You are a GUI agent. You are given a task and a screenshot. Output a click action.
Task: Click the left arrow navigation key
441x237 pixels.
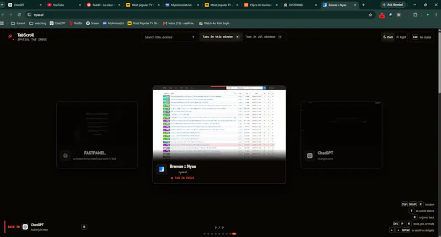pyautogui.click(x=392, y=230)
